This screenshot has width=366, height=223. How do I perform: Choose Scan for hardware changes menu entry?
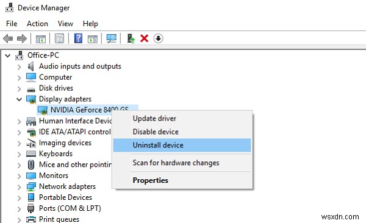pyautogui.click(x=182, y=163)
